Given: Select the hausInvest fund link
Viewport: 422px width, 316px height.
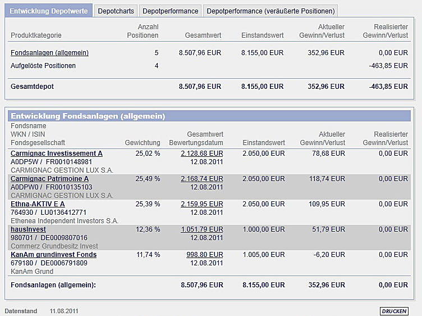Looking at the screenshot, I should pyautogui.click(x=28, y=229).
